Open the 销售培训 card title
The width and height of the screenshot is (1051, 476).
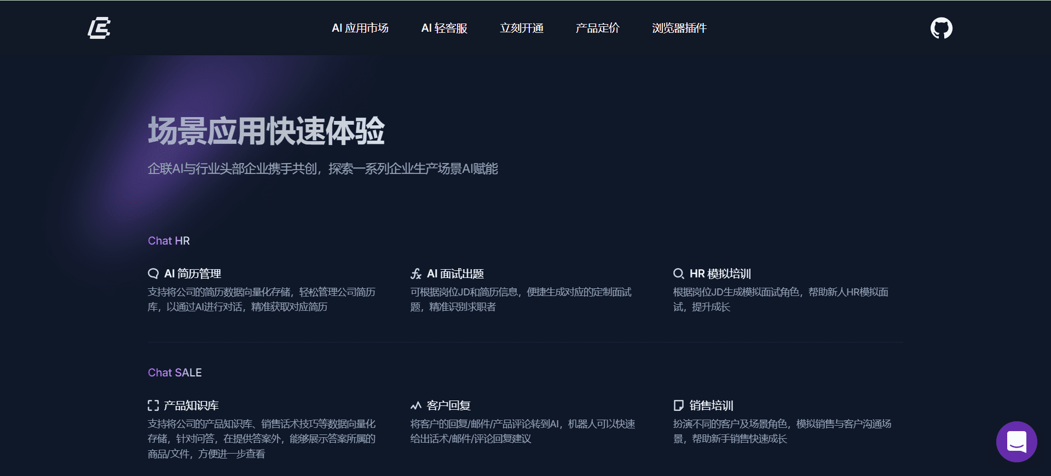point(712,405)
